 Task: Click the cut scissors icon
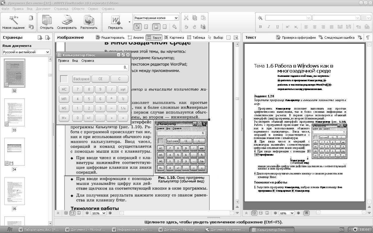186,18
